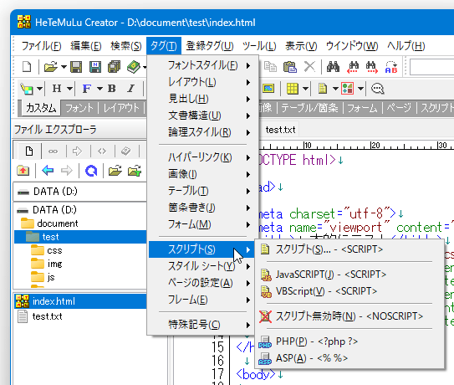Switch to the テーブル/箇条 toolbar tab

(x=309, y=108)
